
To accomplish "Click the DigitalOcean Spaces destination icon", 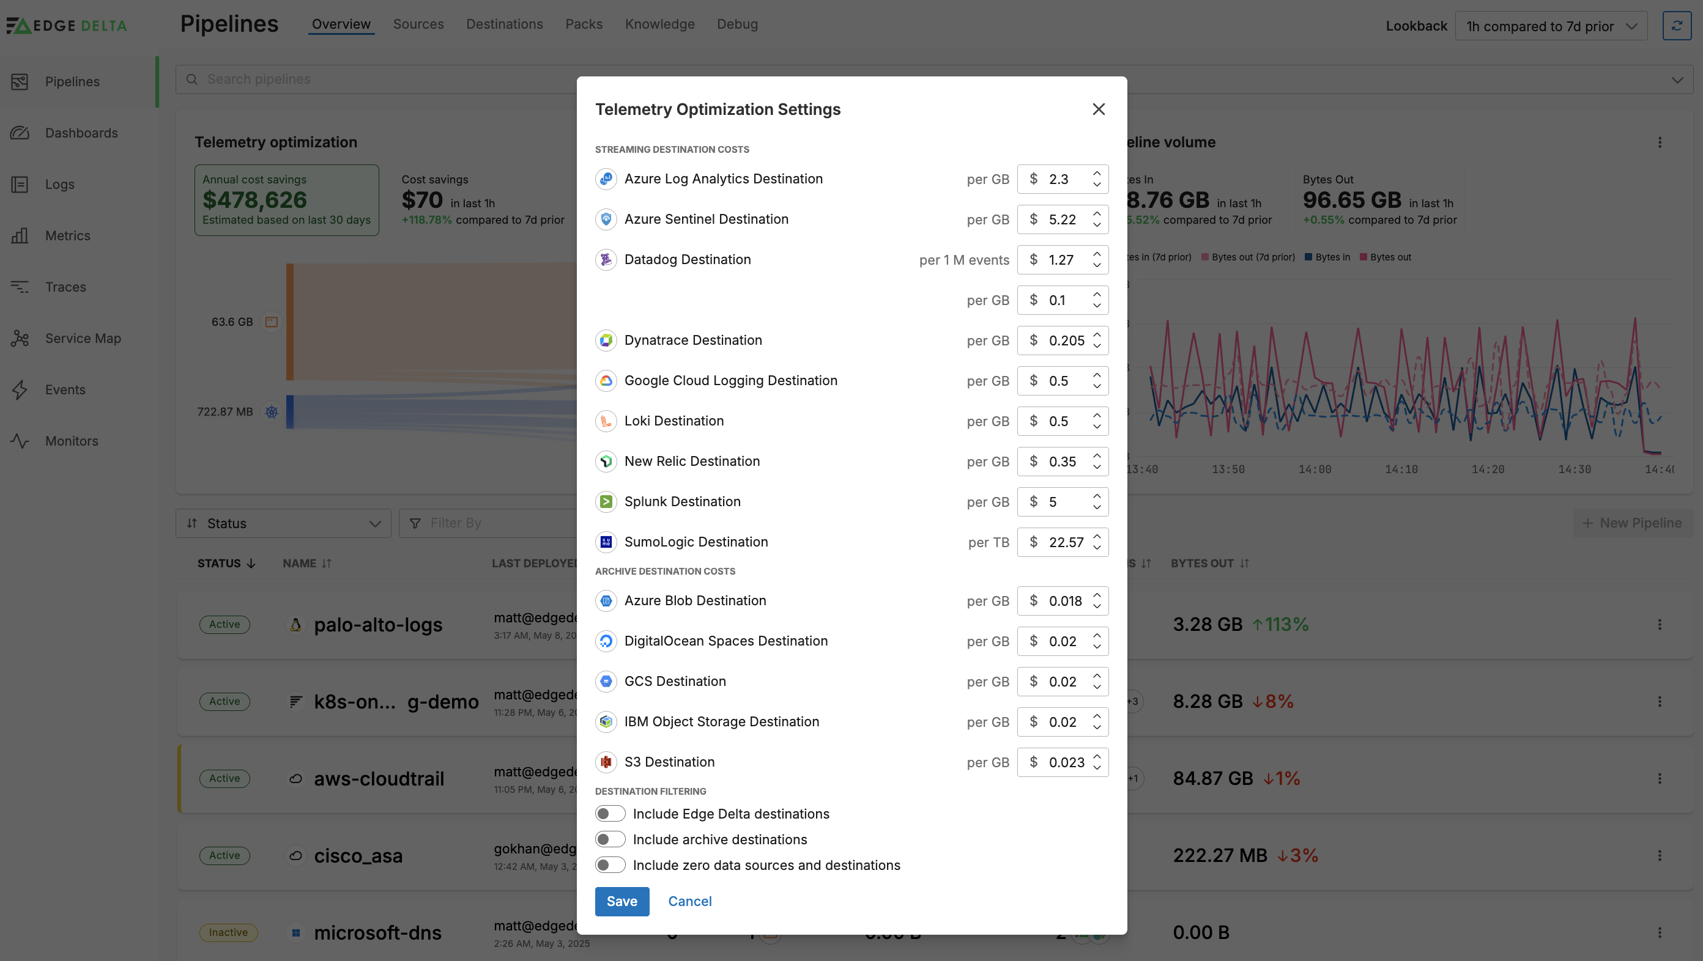I will coord(606,641).
